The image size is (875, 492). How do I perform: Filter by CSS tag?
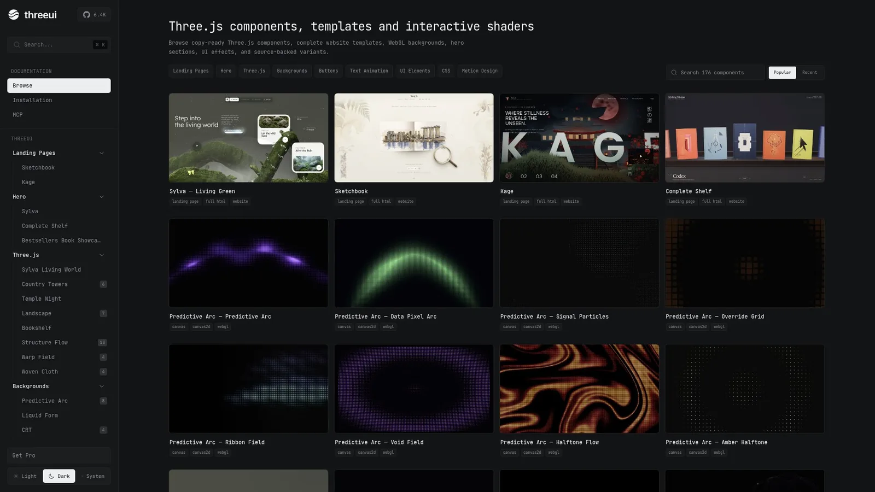click(446, 71)
